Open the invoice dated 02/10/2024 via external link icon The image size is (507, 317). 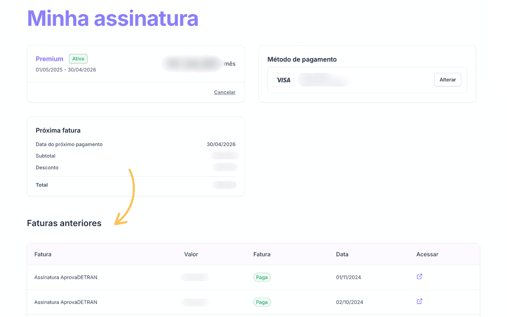click(x=419, y=301)
